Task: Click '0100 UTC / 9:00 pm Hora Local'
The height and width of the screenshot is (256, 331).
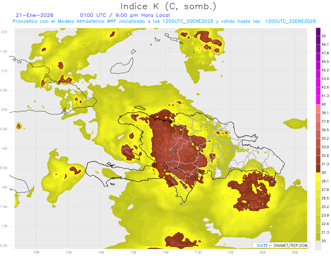Action: click(x=125, y=15)
